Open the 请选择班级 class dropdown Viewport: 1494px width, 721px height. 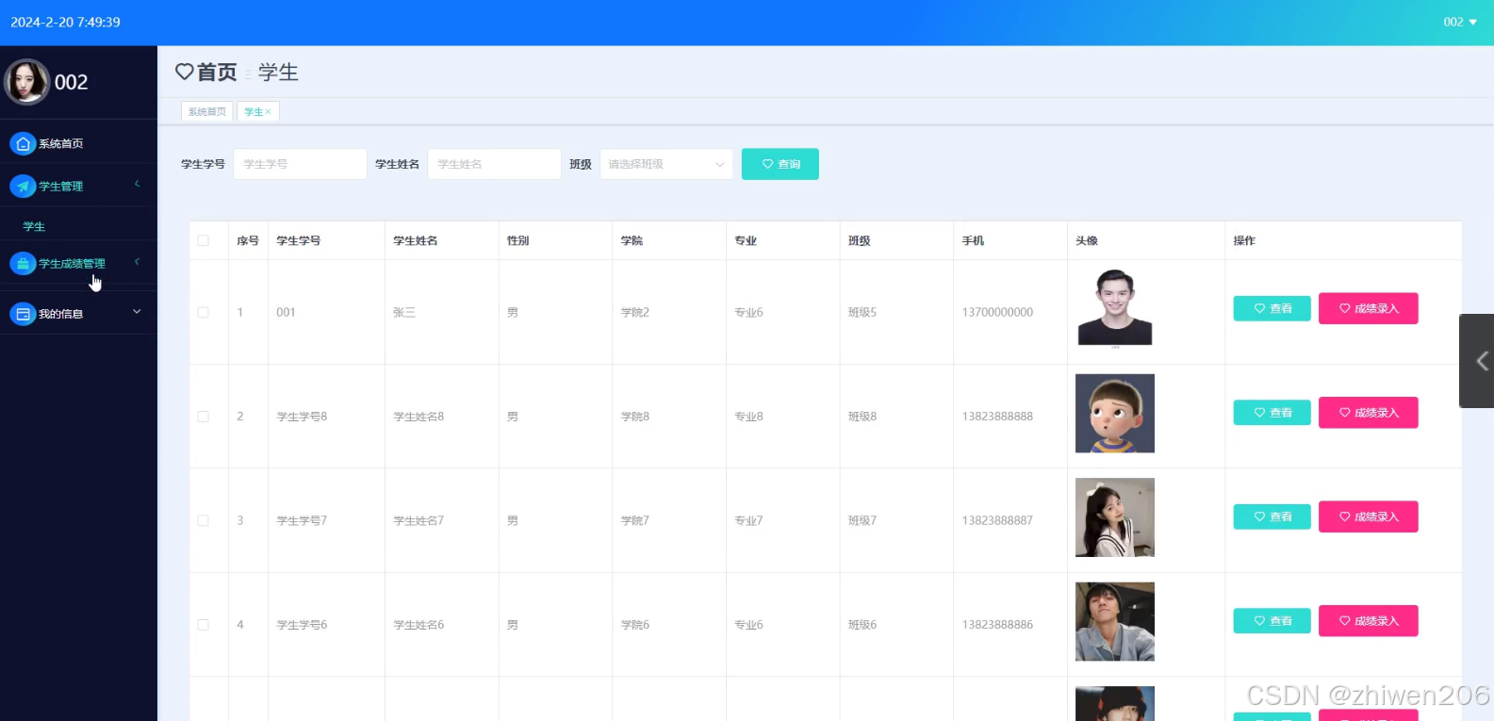(x=666, y=164)
